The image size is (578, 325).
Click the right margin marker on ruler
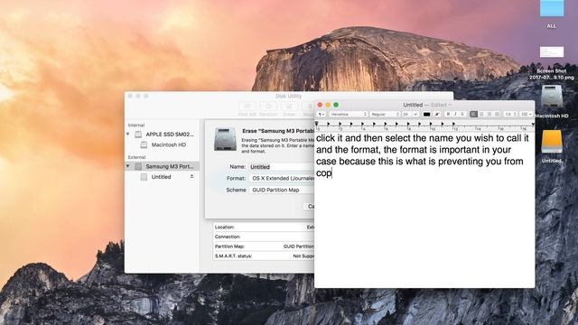533,125
